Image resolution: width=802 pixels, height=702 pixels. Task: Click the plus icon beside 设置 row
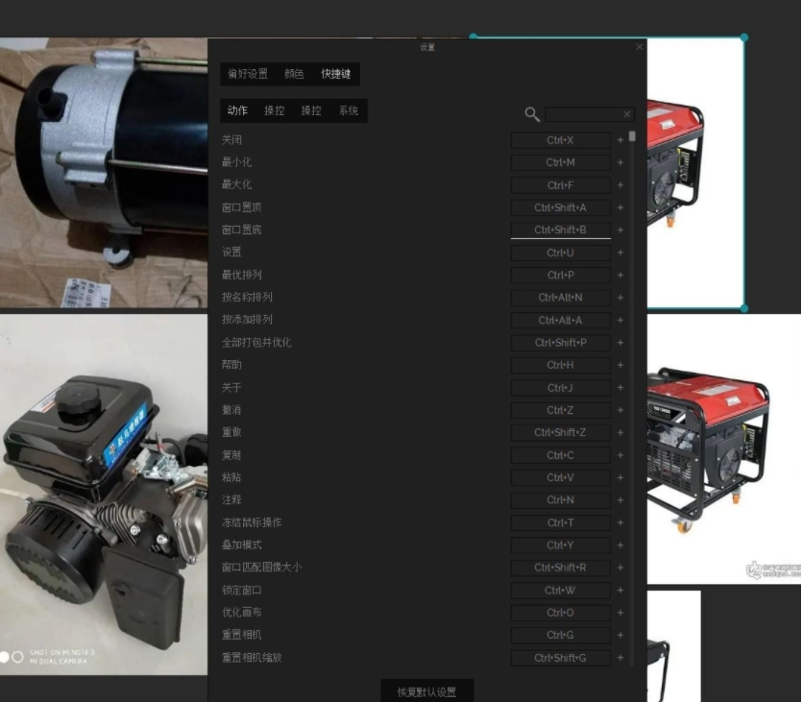[x=620, y=253]
